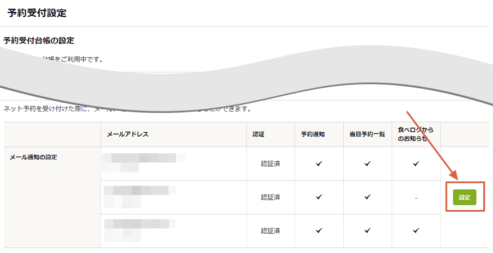The width and height of the screenshot is (493, 253).
Task: Click the green 設定 button
Action: point(464,198)
